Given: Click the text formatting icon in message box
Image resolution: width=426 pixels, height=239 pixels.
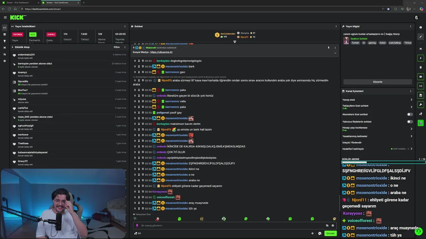Looking at the screenshot, I should tap(327, 225).
